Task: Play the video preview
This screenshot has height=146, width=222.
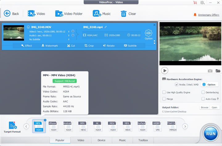Action: tap(165, 71)
